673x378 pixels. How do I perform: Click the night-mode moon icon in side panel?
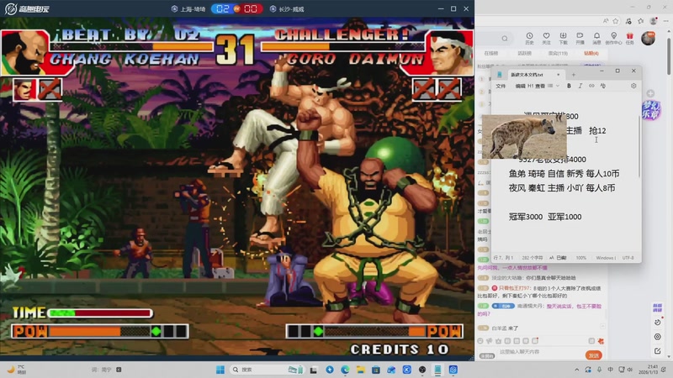point(658,322)
